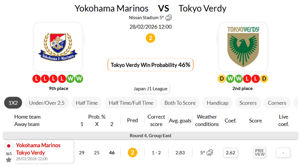299x167 pixels.
Task: Click Yokohama Marinos' first red L form badge
Action: [36, 79]
